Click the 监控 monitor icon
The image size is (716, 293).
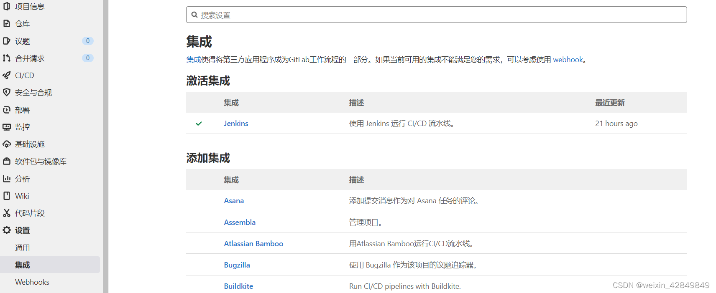[7, 127]
